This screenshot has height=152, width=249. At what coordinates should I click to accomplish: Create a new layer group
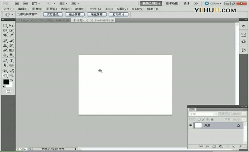227,146
